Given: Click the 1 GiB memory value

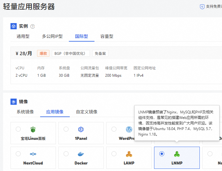Looking at the screenshot, I should pos(41,75).
